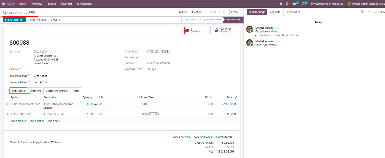Delete the Acoustic Bloc Screens order line
This screenshot has width=385, height=158.
[x=235, y=104]
